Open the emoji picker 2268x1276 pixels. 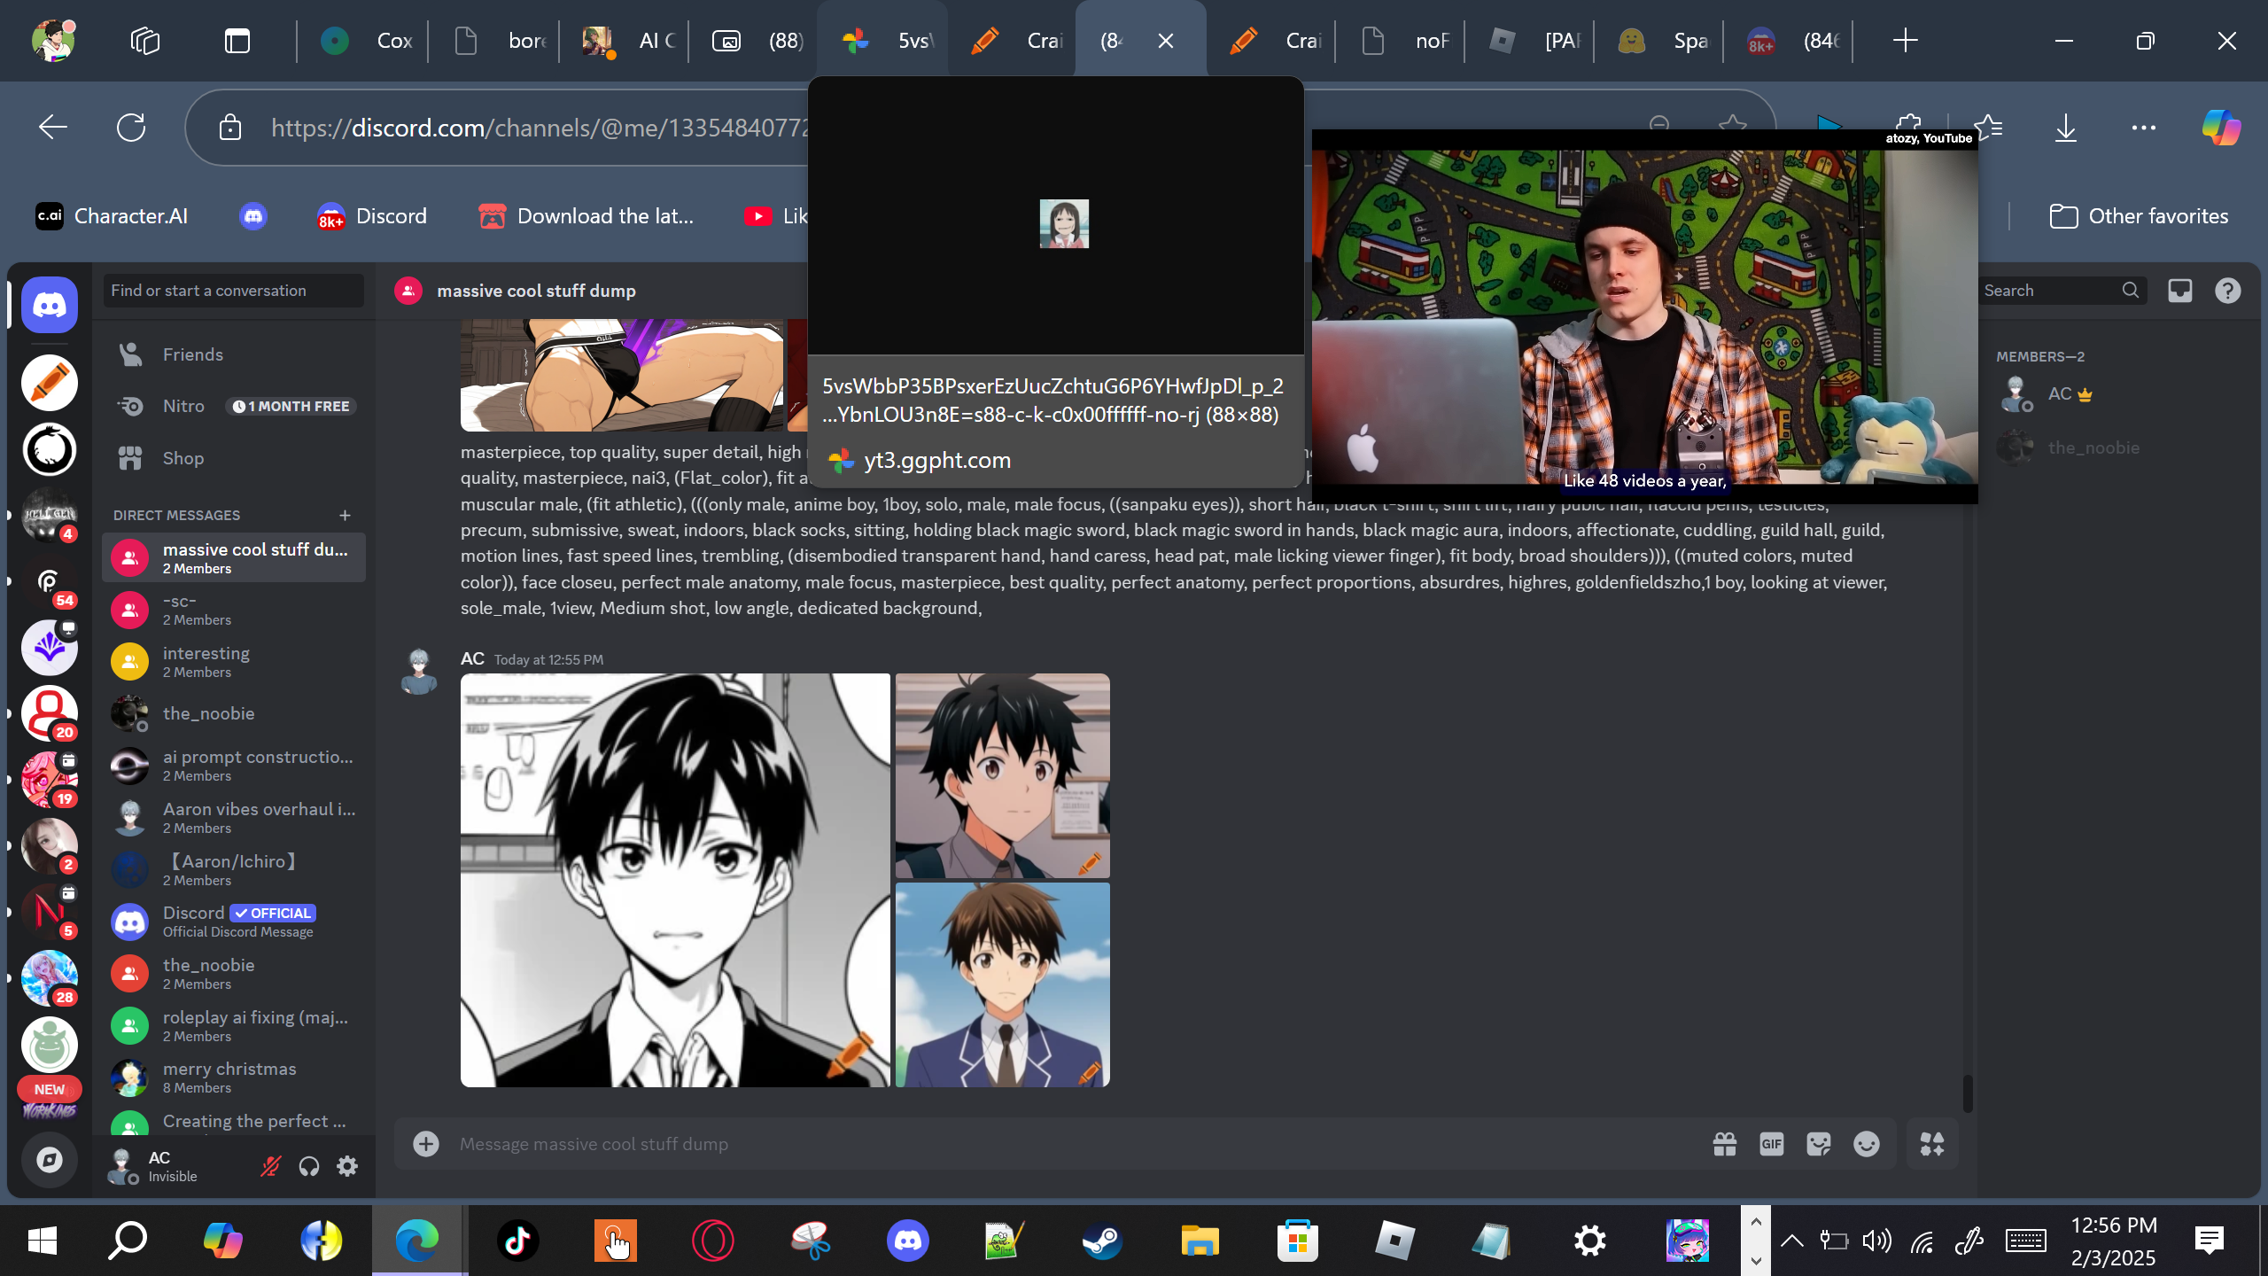click(1867, 1144)
